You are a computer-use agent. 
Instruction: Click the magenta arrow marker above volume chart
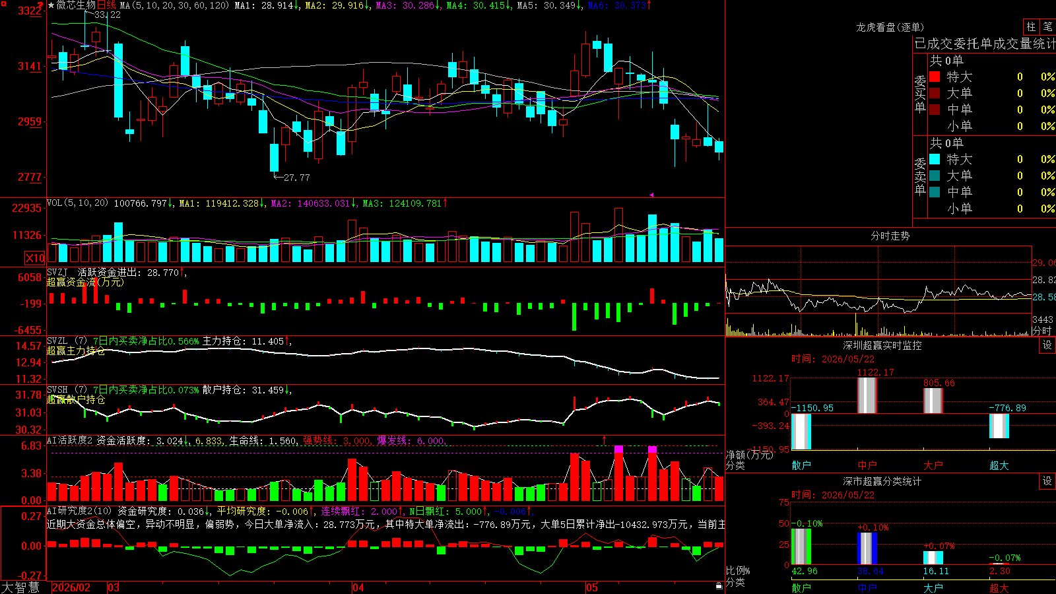tap(651, 195)
